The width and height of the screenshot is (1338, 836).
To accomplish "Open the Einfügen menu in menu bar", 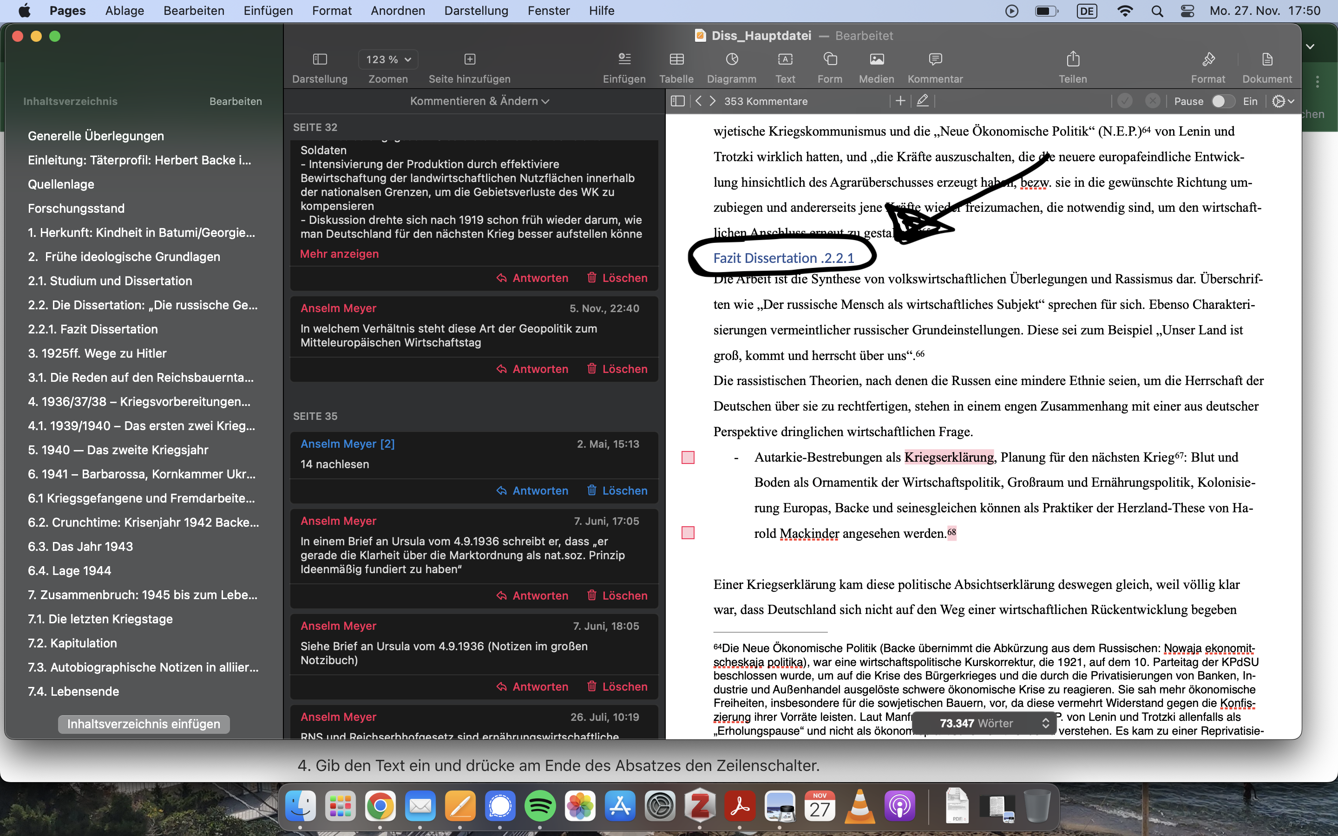I will pos(268,11).
